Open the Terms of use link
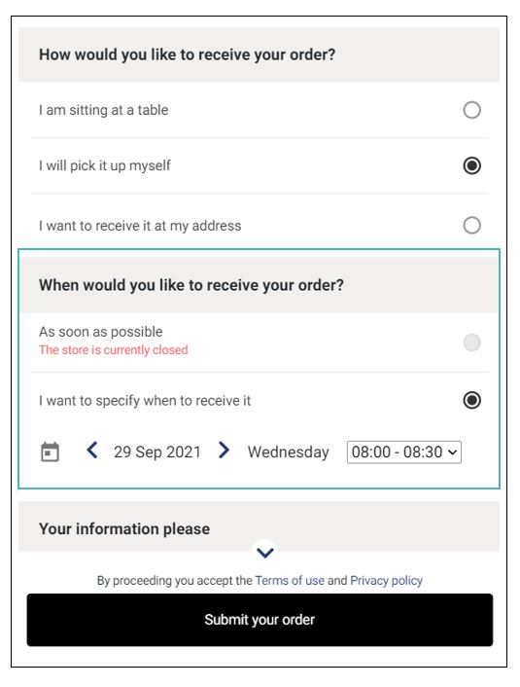The height and width of the screenshot is (687, 520). 290,580
